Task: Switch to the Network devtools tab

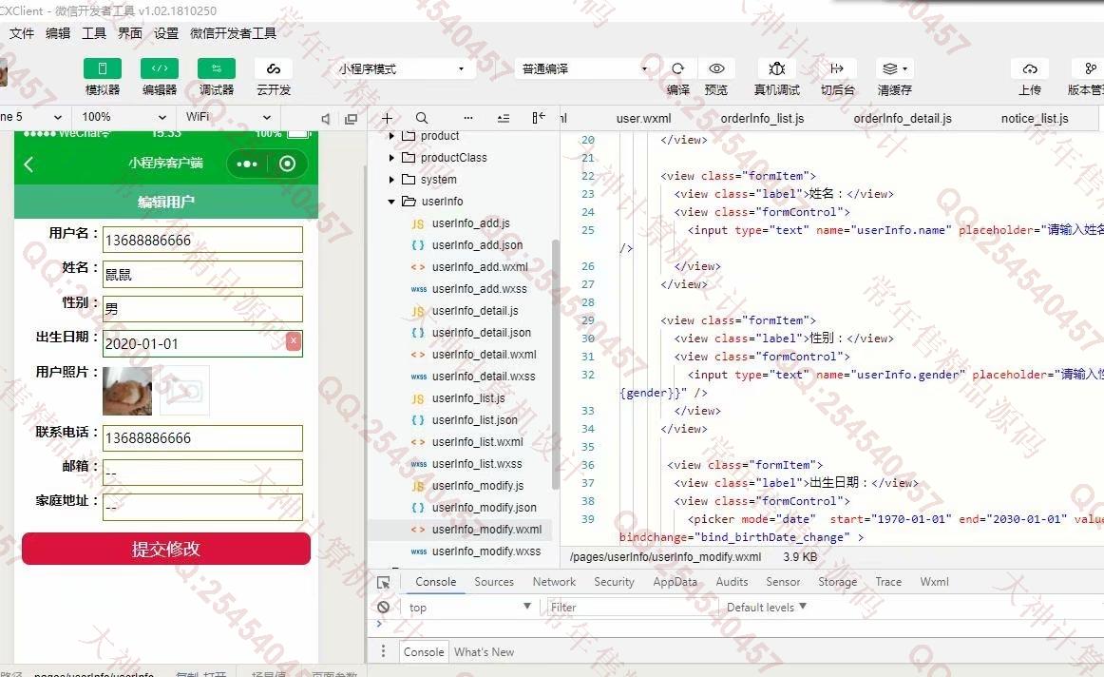Action: [554, 582]
